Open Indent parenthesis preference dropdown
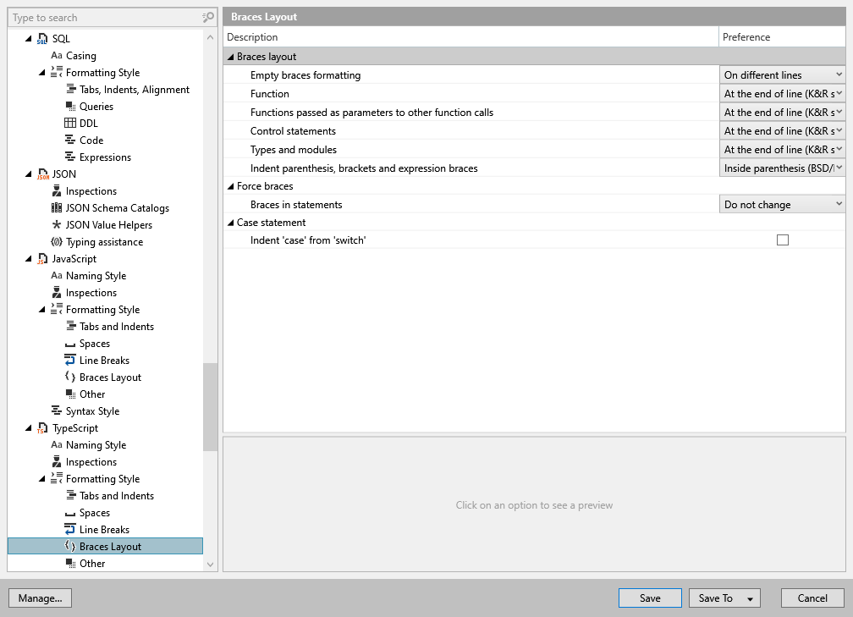Screen dimensions: 853x617 point(782,168)
